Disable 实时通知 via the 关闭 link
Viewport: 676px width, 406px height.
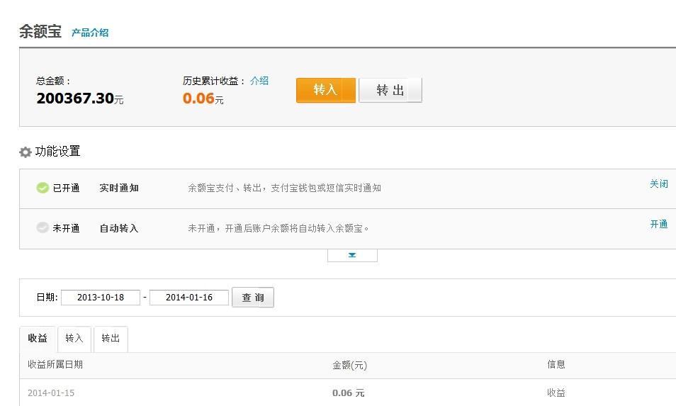pos(658,184)
